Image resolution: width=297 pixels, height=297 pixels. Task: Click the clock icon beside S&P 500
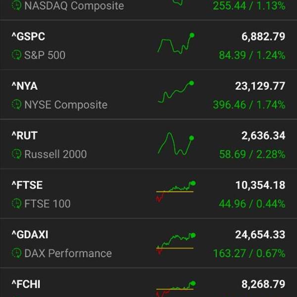[x=16, y=55]
